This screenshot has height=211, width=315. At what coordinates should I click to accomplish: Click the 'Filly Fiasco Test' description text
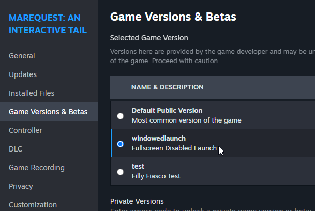tap(156, 176)
